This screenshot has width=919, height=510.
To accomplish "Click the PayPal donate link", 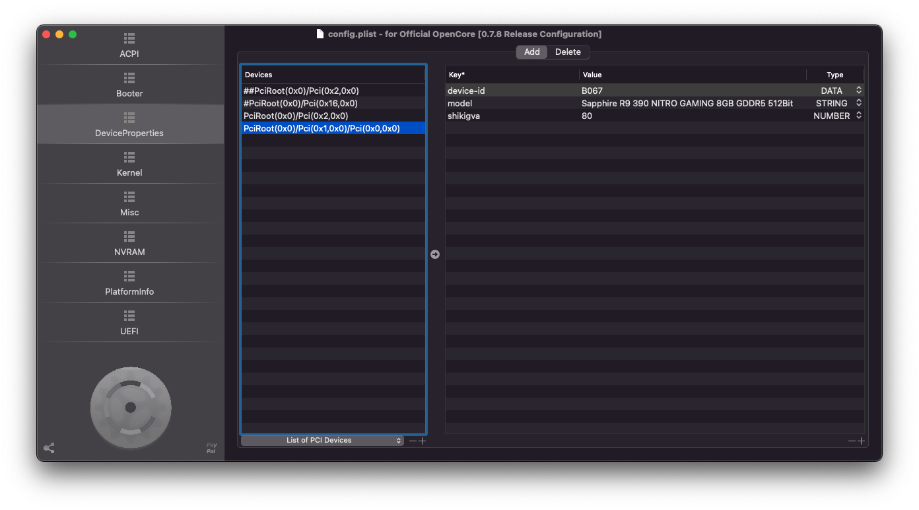I will click(211, 448).
